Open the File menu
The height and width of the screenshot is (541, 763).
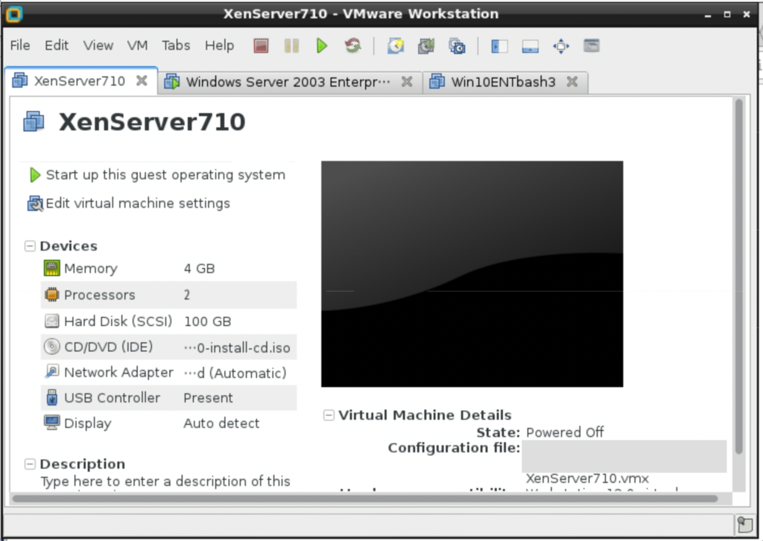point(20,45)
